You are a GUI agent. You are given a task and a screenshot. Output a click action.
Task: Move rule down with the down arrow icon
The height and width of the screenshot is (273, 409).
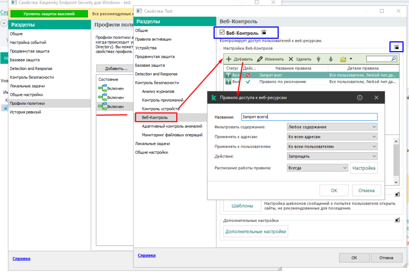331,59
